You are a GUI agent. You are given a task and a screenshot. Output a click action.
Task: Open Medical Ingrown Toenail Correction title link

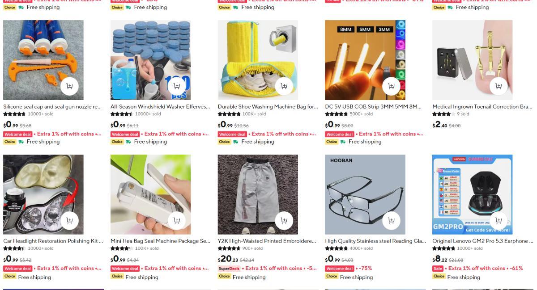pyautogui.click(x=482, y=107)
